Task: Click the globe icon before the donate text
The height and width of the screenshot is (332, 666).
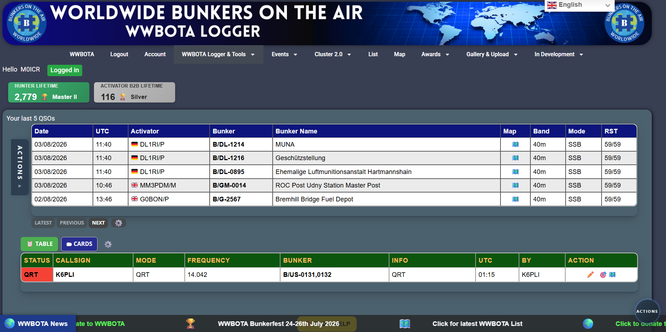Action: click(588, 323)
